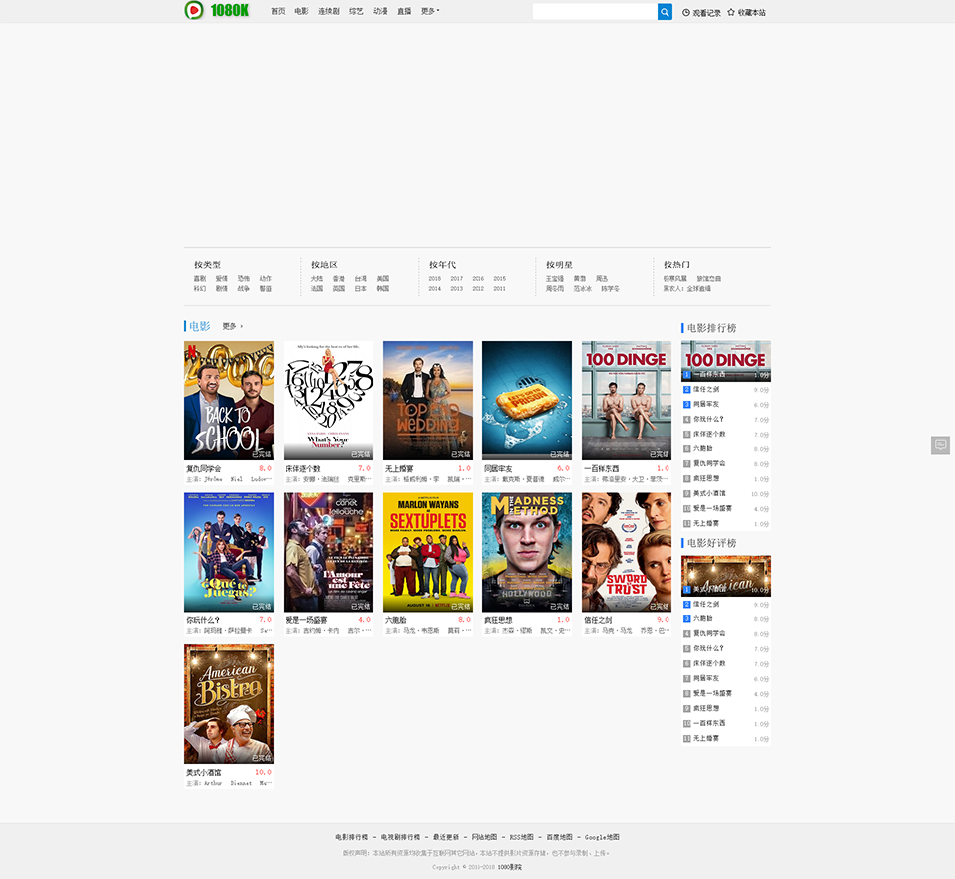Filter by region 日本
Image resolution: width=955 pixels, height=879 pixels.
tap(360, 289)
